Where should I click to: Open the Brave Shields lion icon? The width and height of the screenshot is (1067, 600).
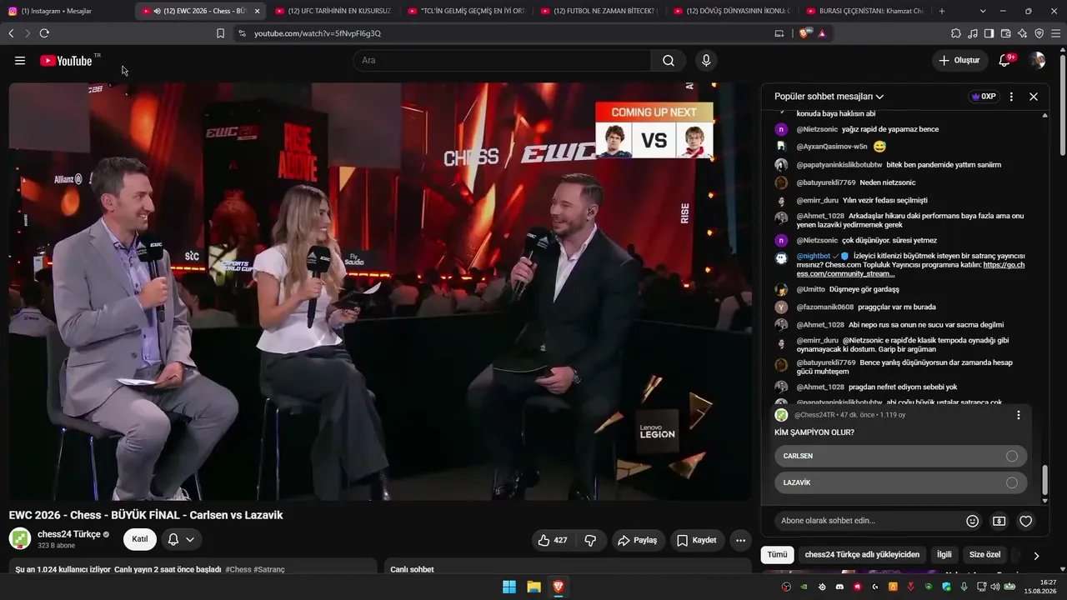click(804, 33)
